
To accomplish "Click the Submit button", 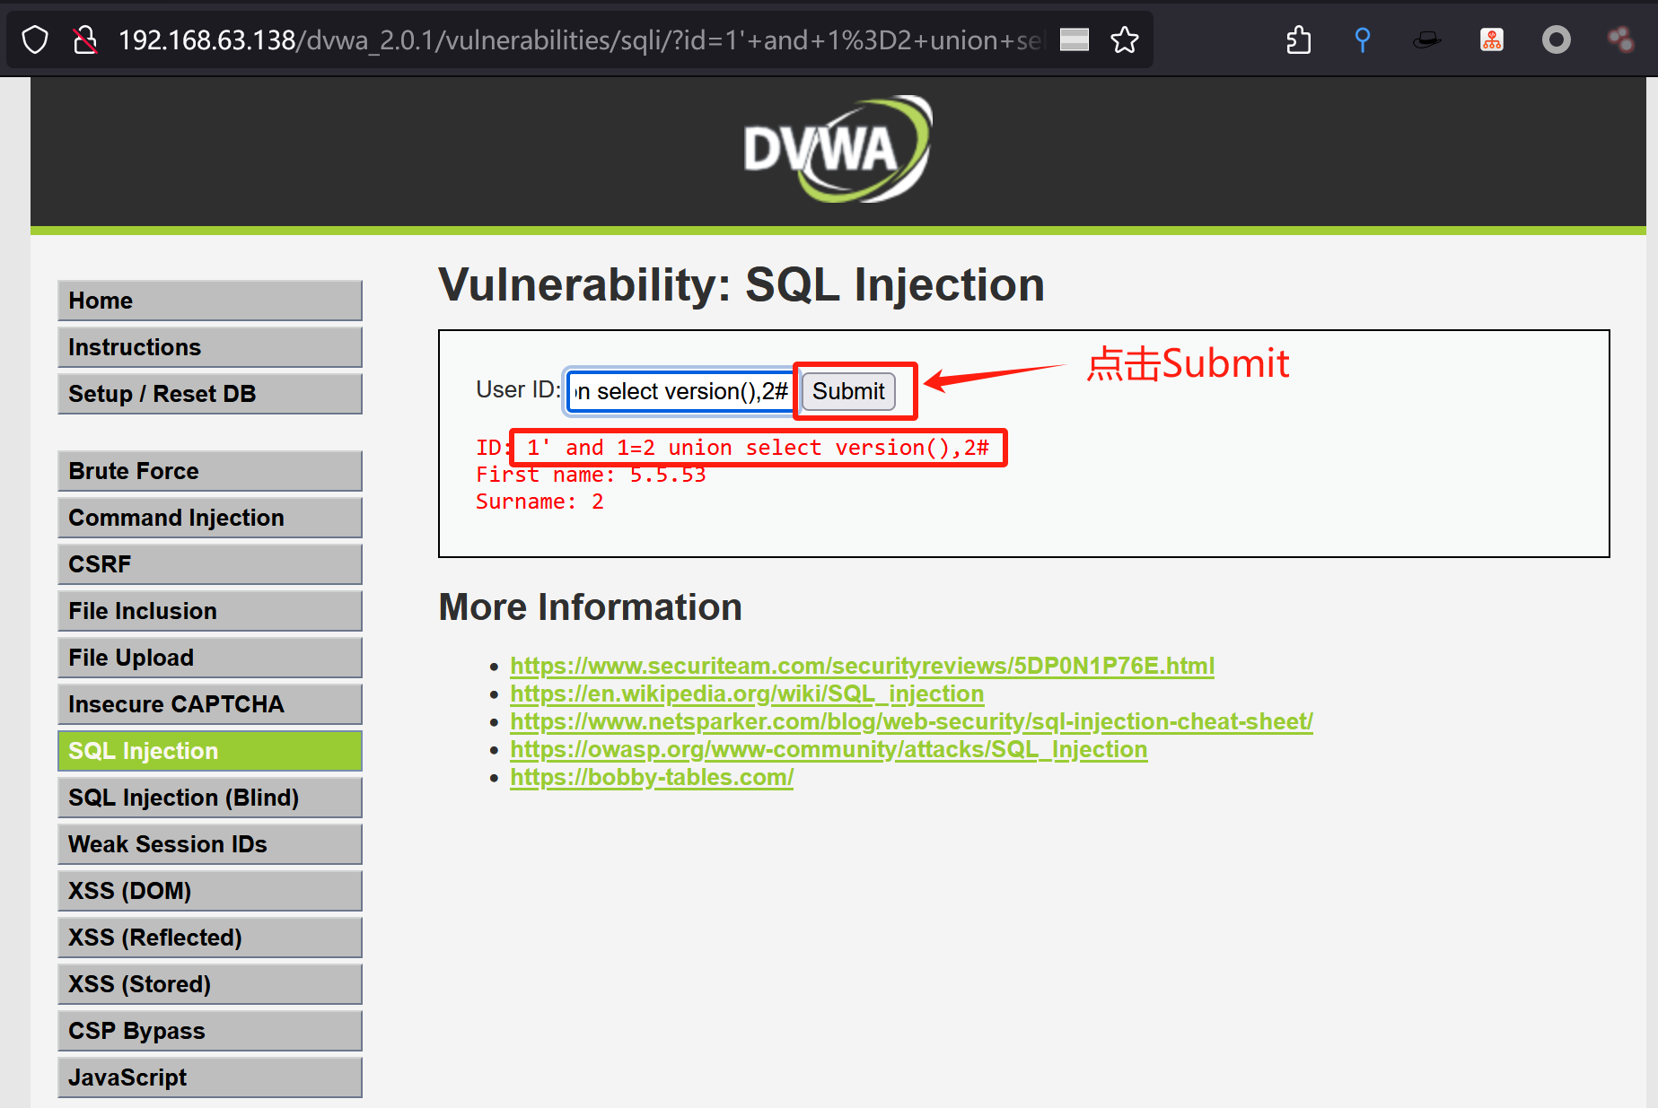I will 848,391.
